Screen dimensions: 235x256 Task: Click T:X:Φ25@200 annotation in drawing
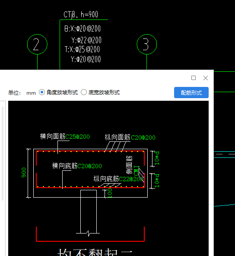pos(82,49)
